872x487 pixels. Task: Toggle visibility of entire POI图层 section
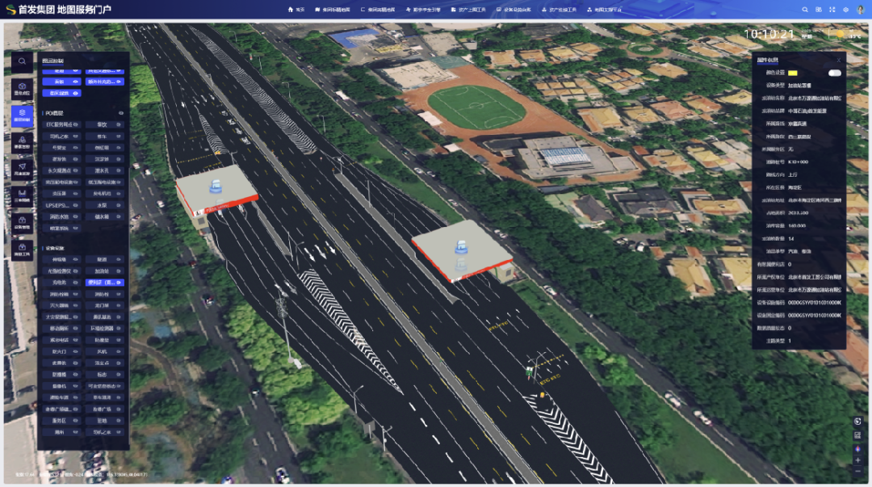120,113
